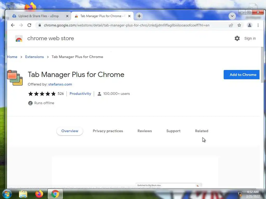The width and height of the screenshot is (266, 199).
Task: Open the share page icon
Action: tap(231, 25)
